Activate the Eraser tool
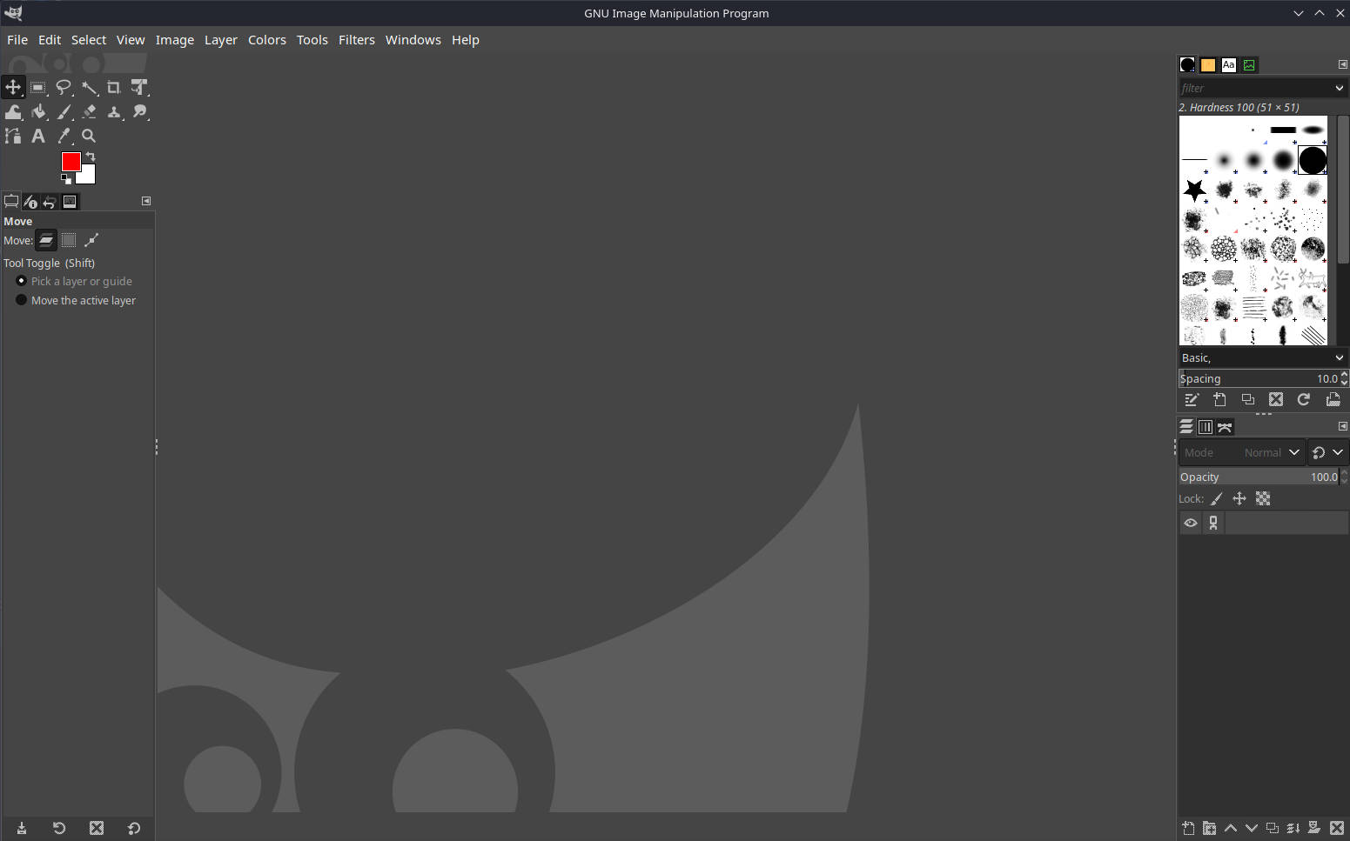This screenshot has width=1350, height=841. point(89,111)
